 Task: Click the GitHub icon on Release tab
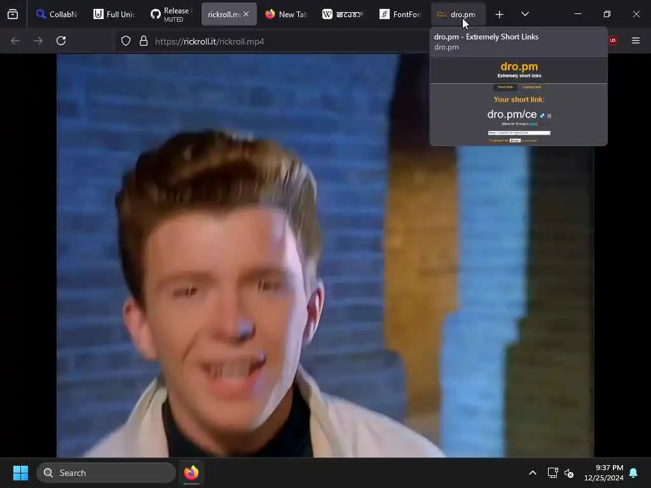coord(155,15)
